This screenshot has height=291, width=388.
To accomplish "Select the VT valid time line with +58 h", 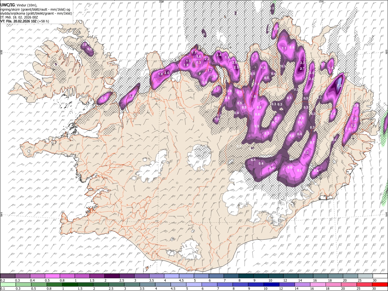I will (x=25, y=21).
